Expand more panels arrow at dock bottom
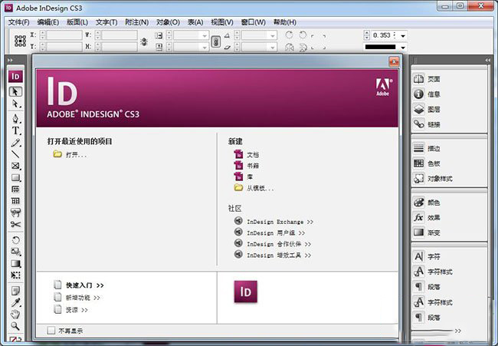 coord(458,331)
